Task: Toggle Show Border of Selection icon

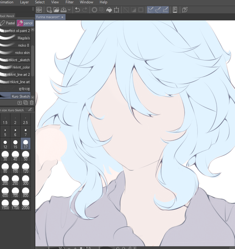Action: click(x=141, y=10)
